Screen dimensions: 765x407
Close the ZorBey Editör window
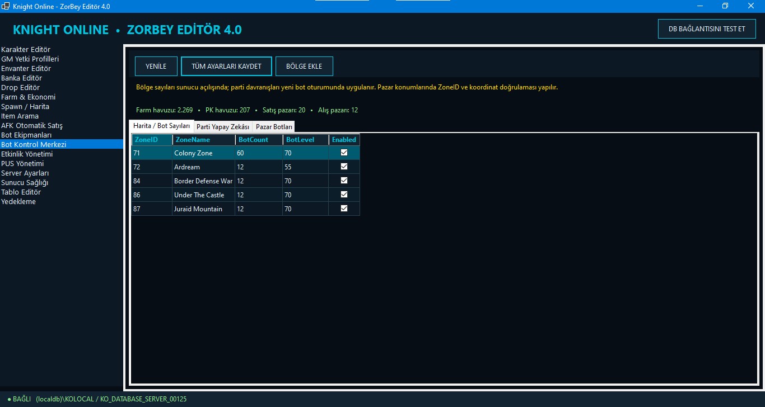(751, 6)
